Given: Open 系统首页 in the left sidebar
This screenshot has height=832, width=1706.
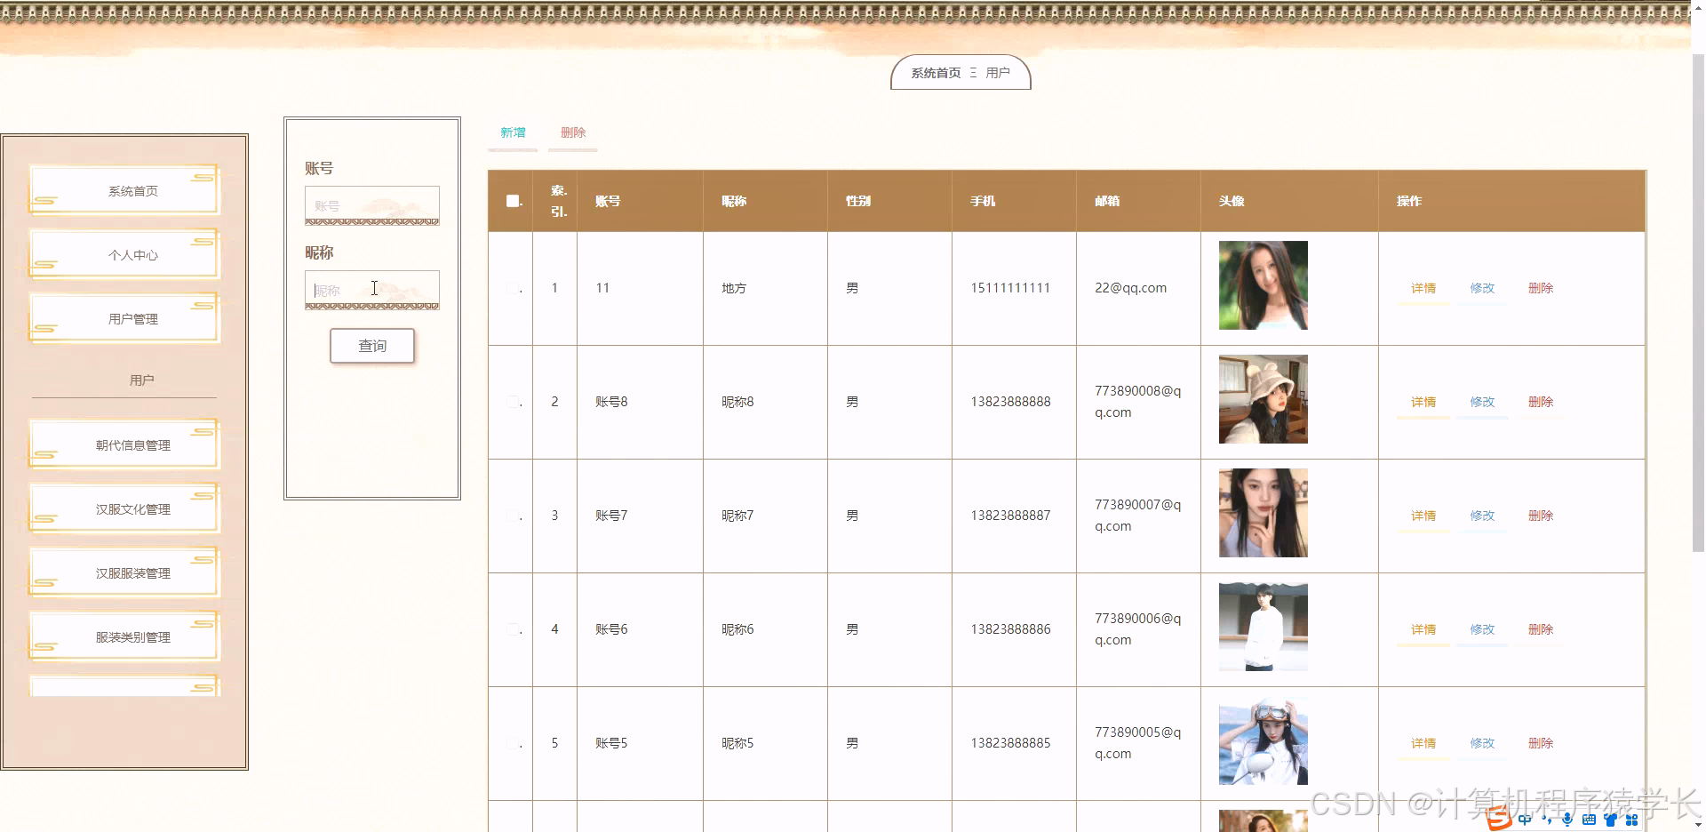Looking at the screenshot, I should click(x=124, y=190).
